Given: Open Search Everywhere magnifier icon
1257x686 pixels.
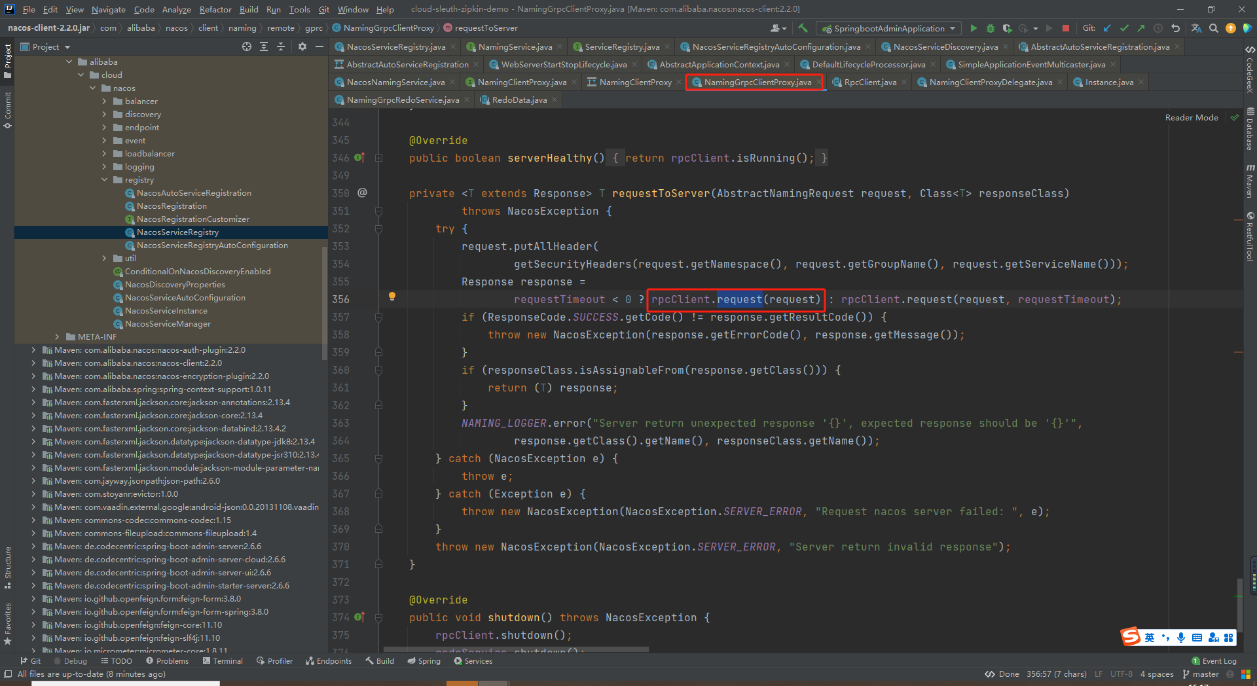Looking at the screenshot, I should pyautogui.click(x=1214, y=28).
